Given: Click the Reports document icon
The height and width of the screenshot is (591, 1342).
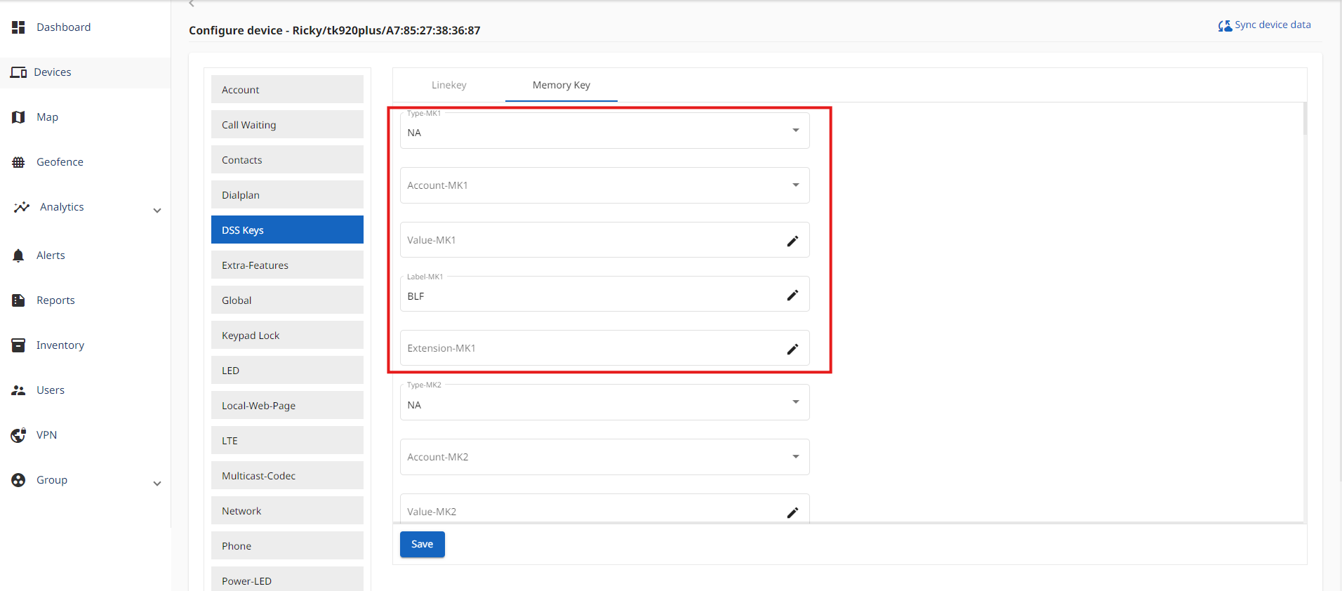Looking at the screenshot, I should [x=18, y=300].
